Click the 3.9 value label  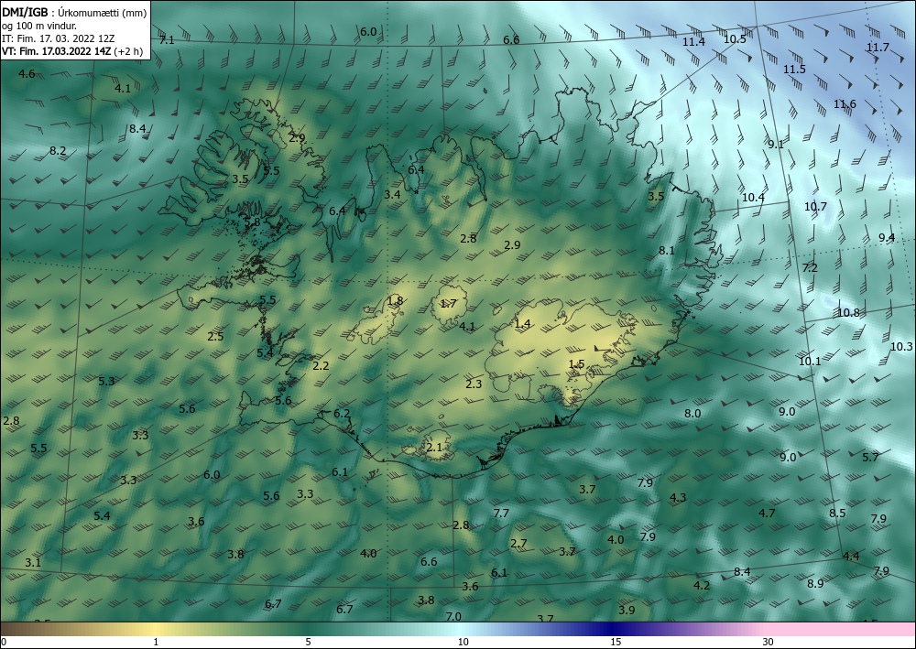coord(627,610)
